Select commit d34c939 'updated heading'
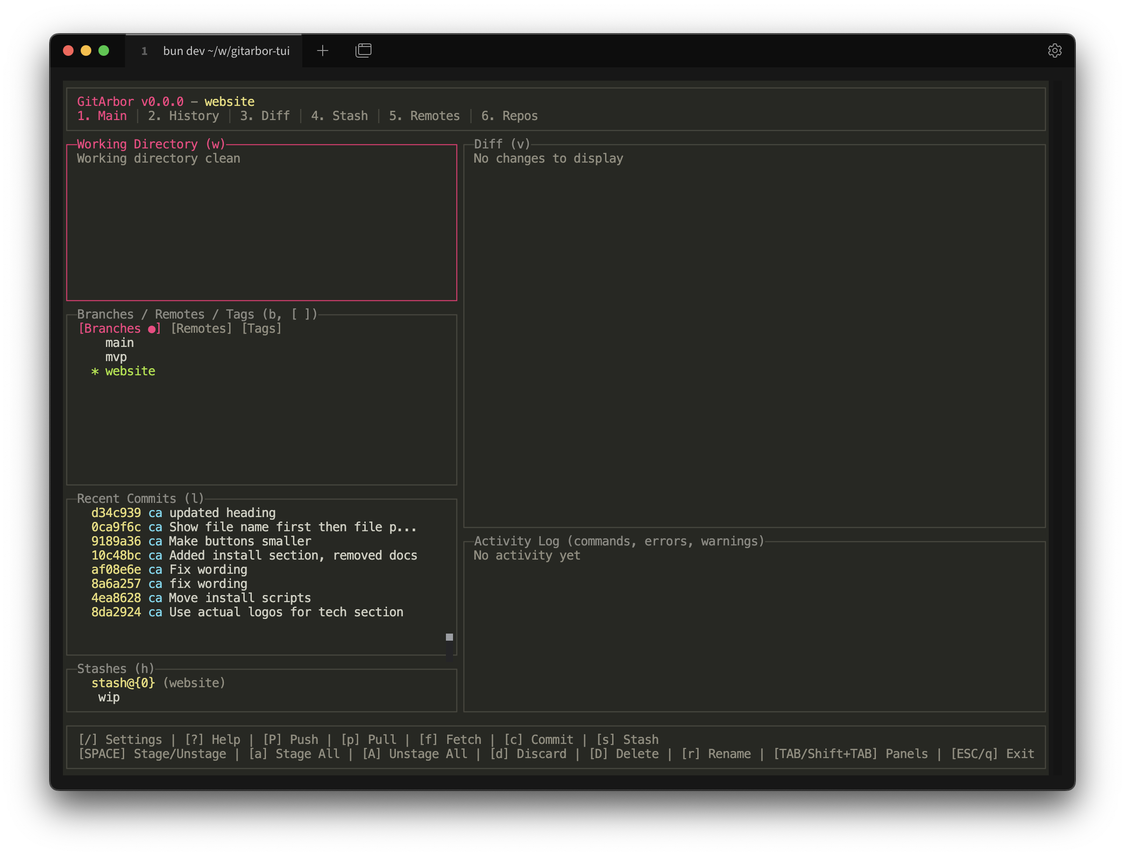Screen dimensions: 1125x856 click(x=184, y=513)
